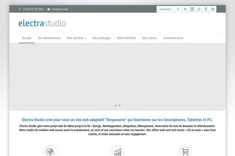Open the Qui sommes-nous menu item

pos(49,38)
